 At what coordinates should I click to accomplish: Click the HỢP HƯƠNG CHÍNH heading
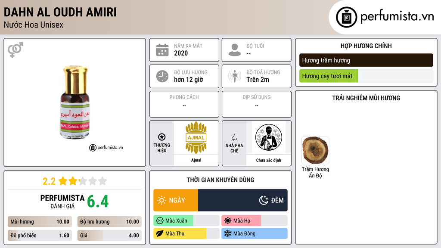[x=366, y=46]
